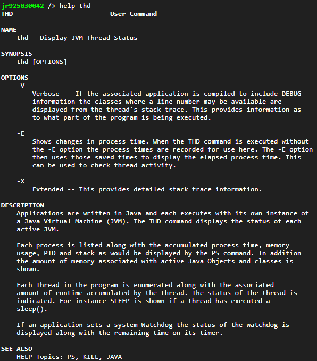The height and width of the screenshot is (361, 317).
Task: Click the 'User Command' header text
Action: [x=134, y=14]
